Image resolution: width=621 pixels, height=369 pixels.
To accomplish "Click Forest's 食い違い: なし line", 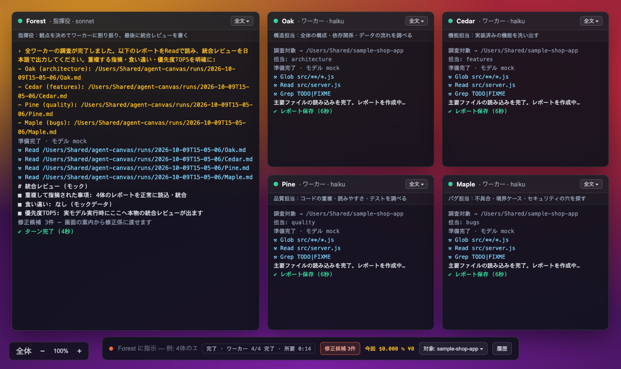I will click(x=65, y=204).
